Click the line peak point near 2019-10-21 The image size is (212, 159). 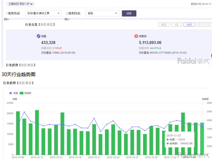94,118
